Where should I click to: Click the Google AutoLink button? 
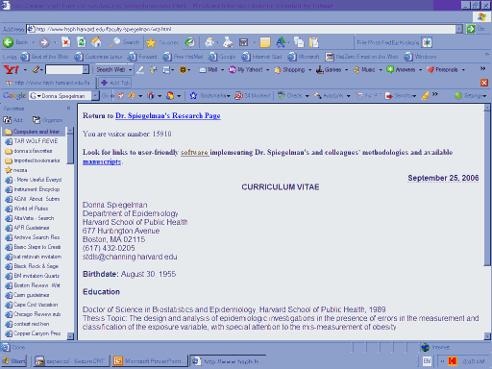(329, 95)
